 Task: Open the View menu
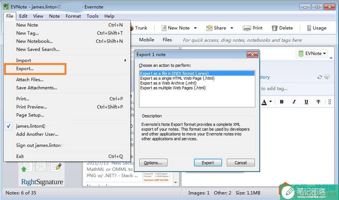(38, 16)
